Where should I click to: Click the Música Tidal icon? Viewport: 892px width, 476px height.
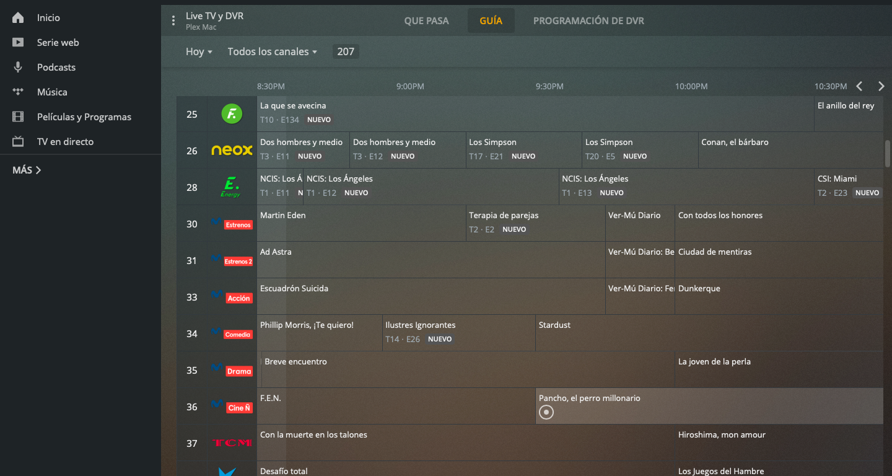pos(18,92)
